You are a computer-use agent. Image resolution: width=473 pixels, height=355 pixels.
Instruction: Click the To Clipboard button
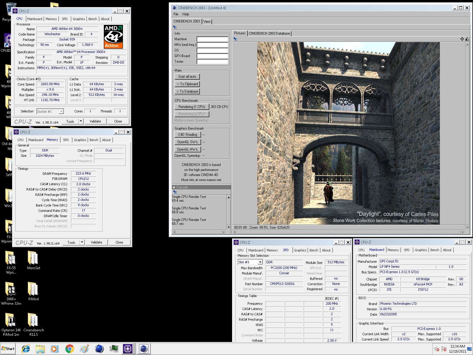click(x=187, y=84)
